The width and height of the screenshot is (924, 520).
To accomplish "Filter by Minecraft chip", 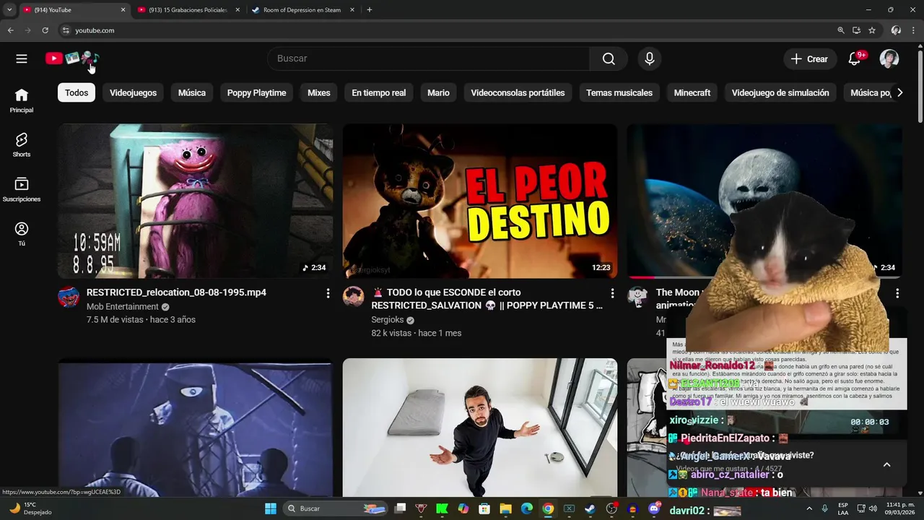I will click(x=692, y=92).
